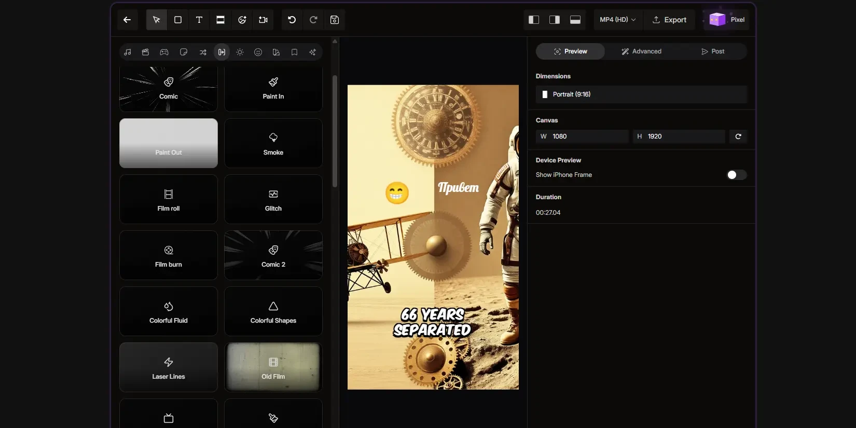
Task: Select the Old Film transition
Action: click(x=273, y=367)
